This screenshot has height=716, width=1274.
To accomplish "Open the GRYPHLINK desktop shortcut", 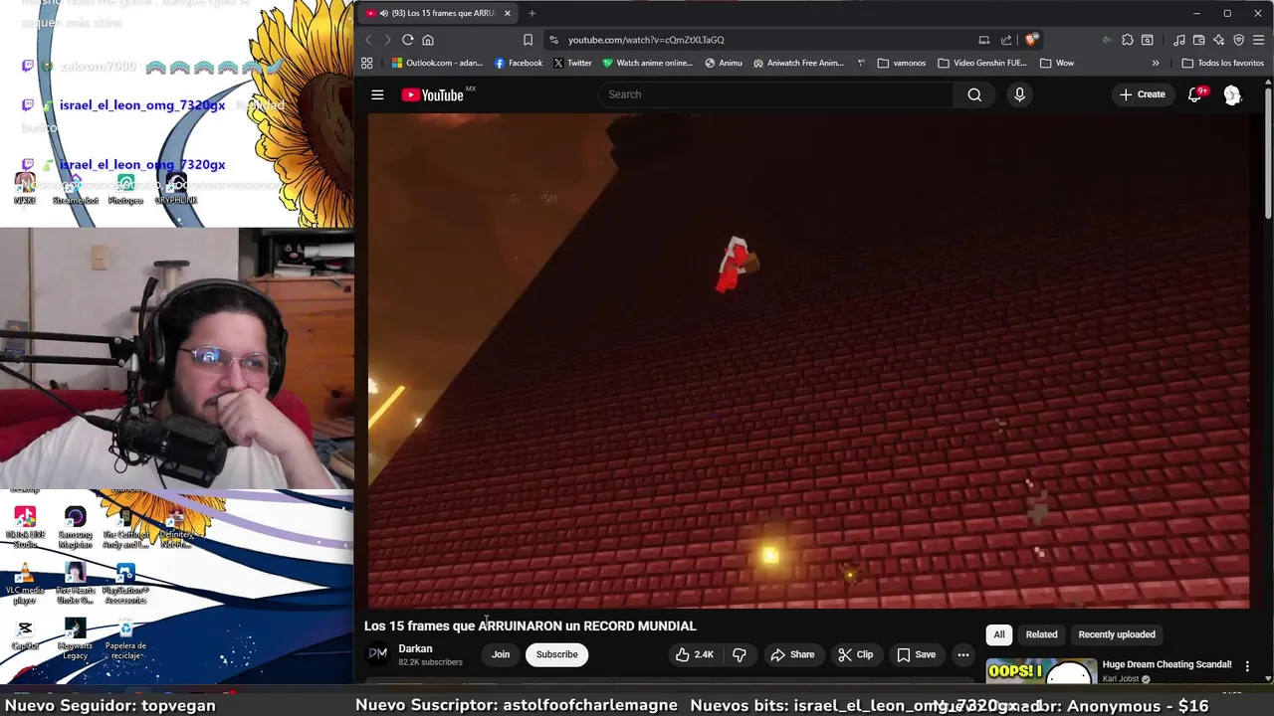I will (176, 189).
